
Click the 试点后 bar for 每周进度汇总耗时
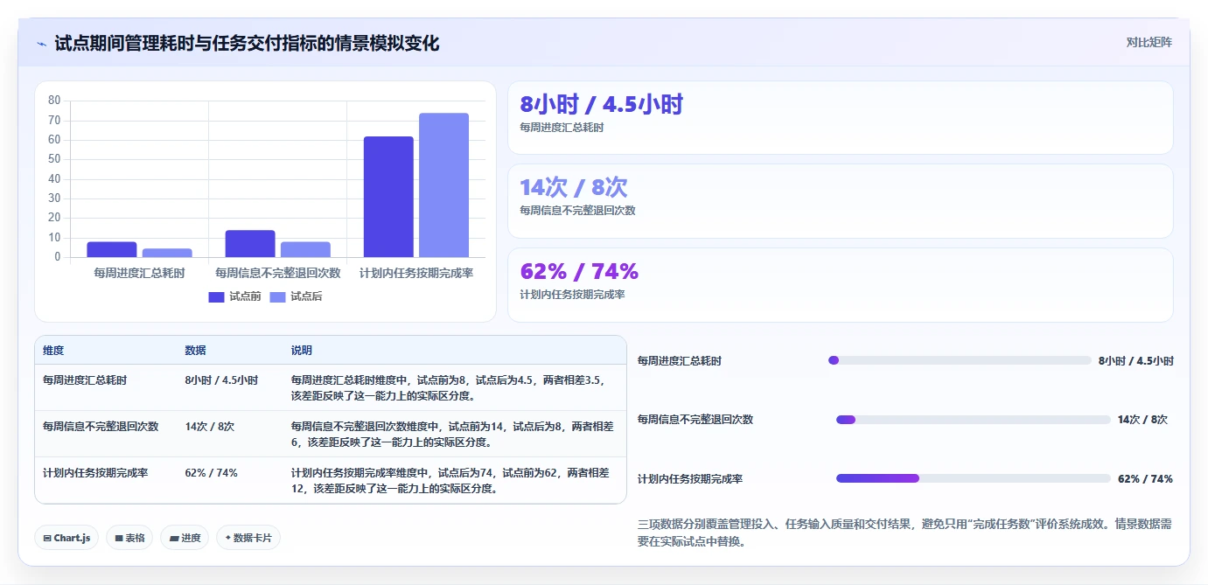(x=167, y=254)
